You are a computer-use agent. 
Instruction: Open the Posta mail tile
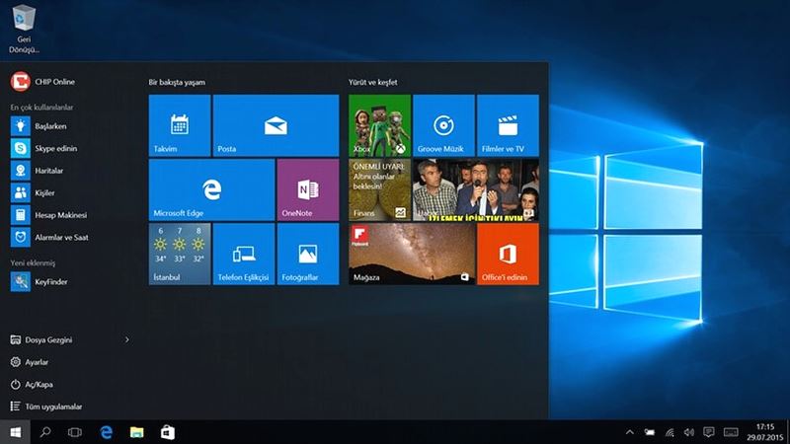[276, 125]
